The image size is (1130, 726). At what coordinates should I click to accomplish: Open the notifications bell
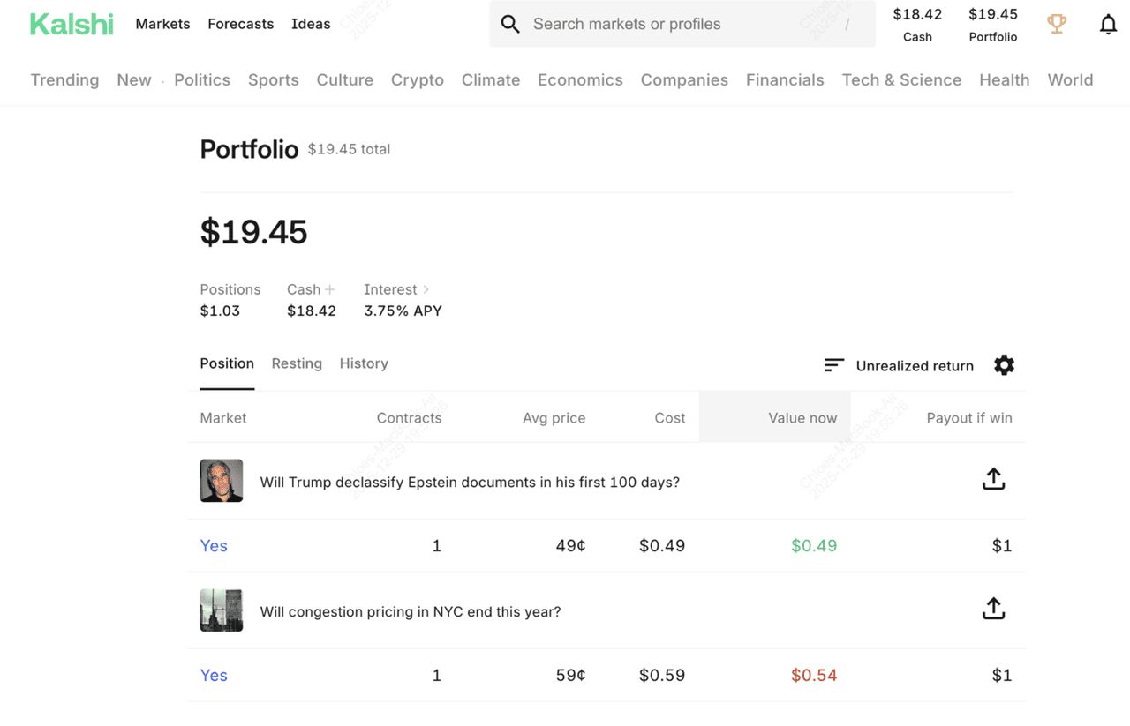coord(1108,24)
